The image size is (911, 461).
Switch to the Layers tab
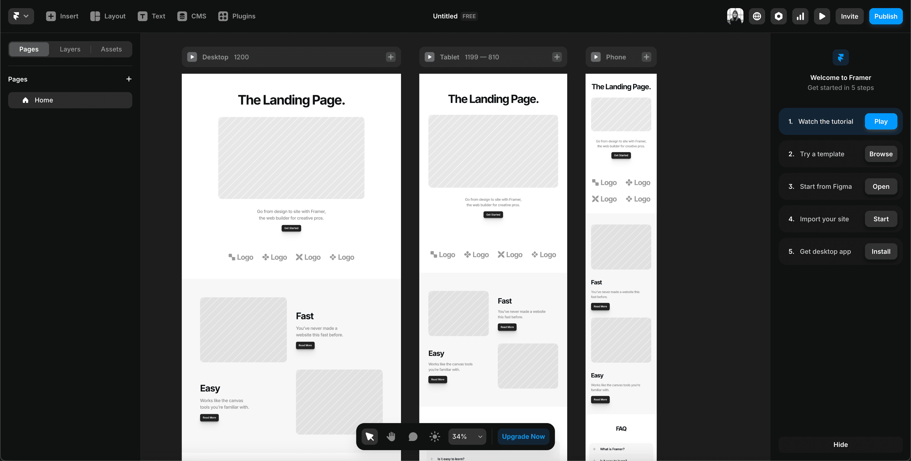(x=70, y=49)
